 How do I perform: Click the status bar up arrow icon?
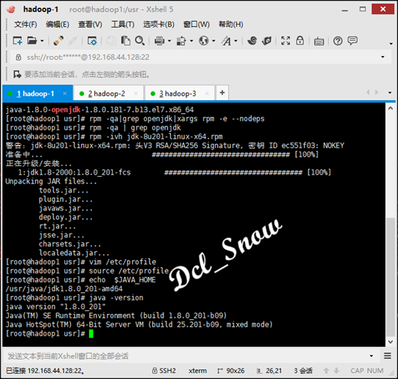tap(326, 371)
